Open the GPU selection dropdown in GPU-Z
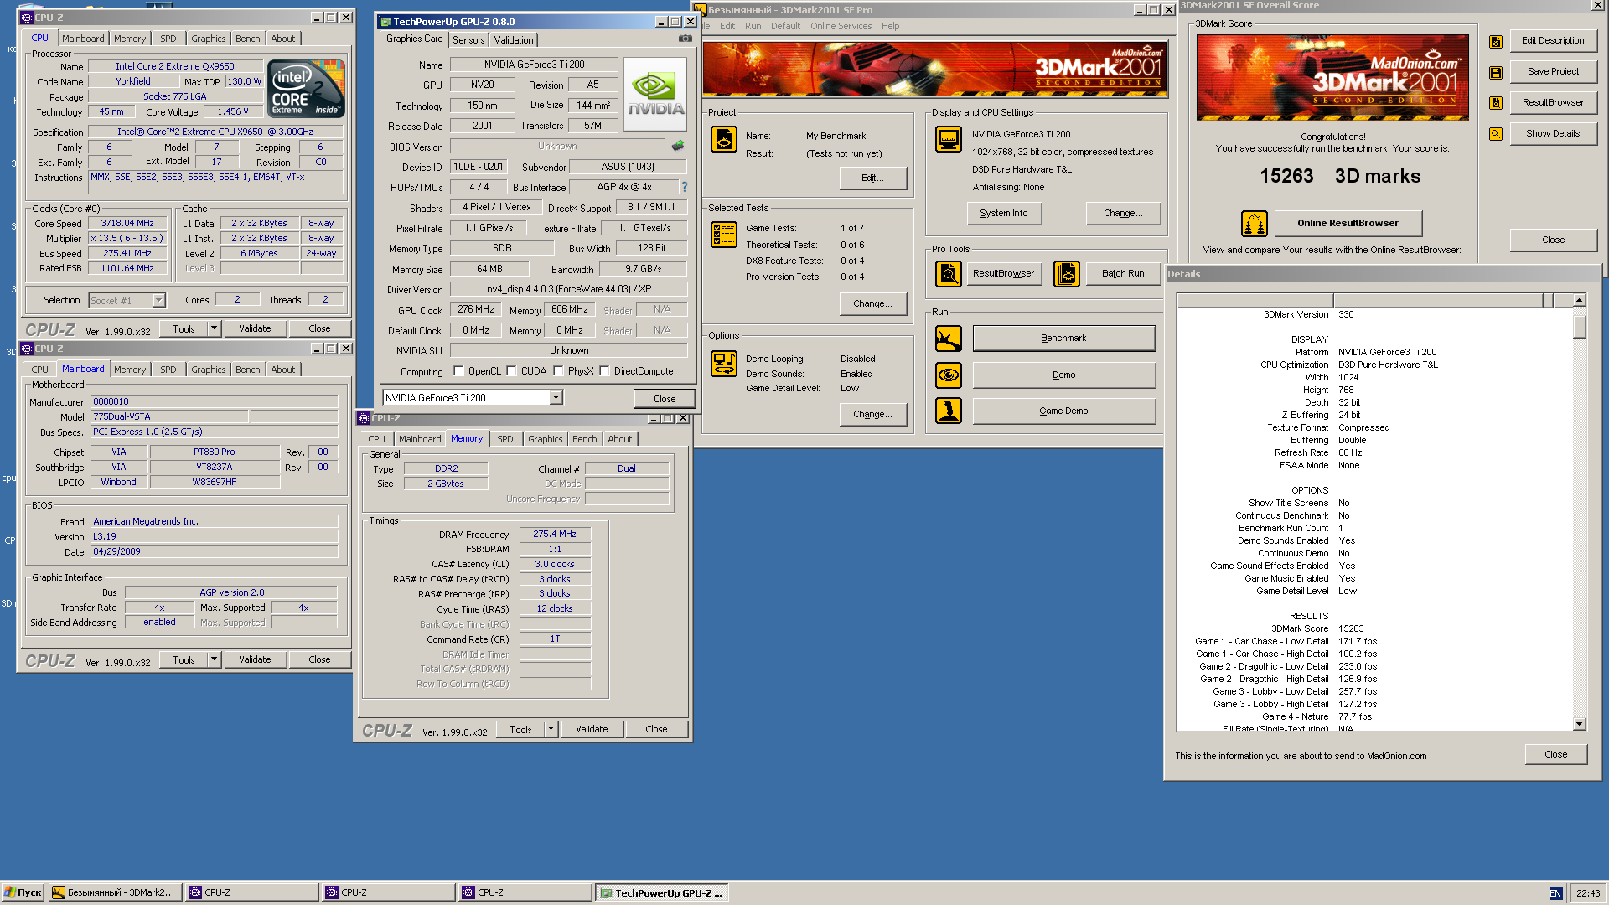 point(556,398)
